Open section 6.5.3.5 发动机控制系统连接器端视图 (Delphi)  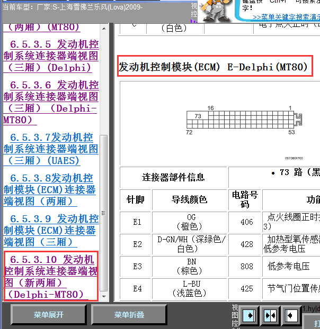[51, 56]
